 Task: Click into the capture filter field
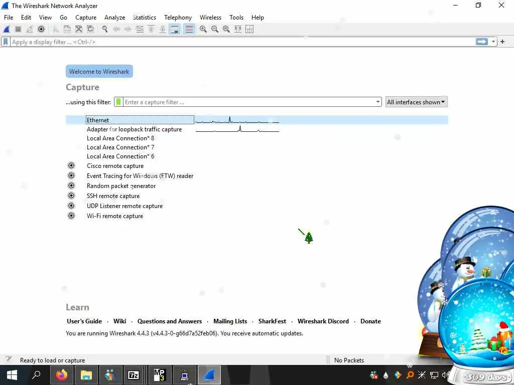coord(249,102)
